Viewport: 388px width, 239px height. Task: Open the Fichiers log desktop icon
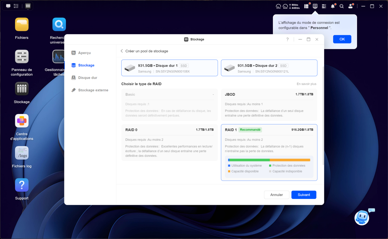(22, 154)
